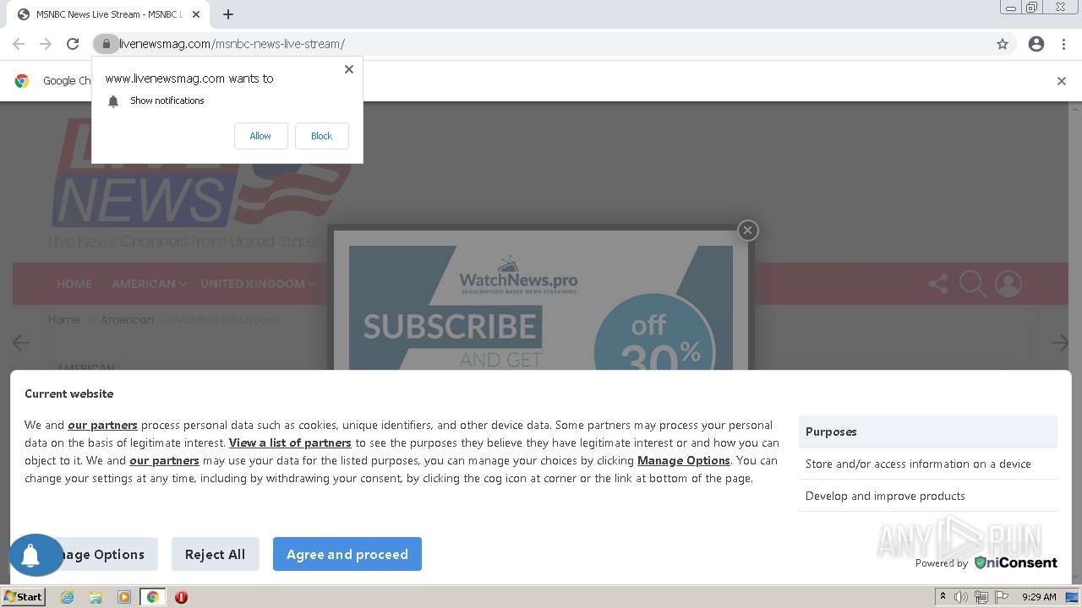Image resolution: width=1082 pixels, height=608 pixels.
Task: Click the browser Back arrow
Action: (x=19, y=44)
